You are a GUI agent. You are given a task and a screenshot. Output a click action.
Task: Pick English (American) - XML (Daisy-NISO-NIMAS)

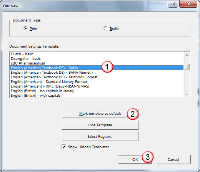tap(97, 86)
